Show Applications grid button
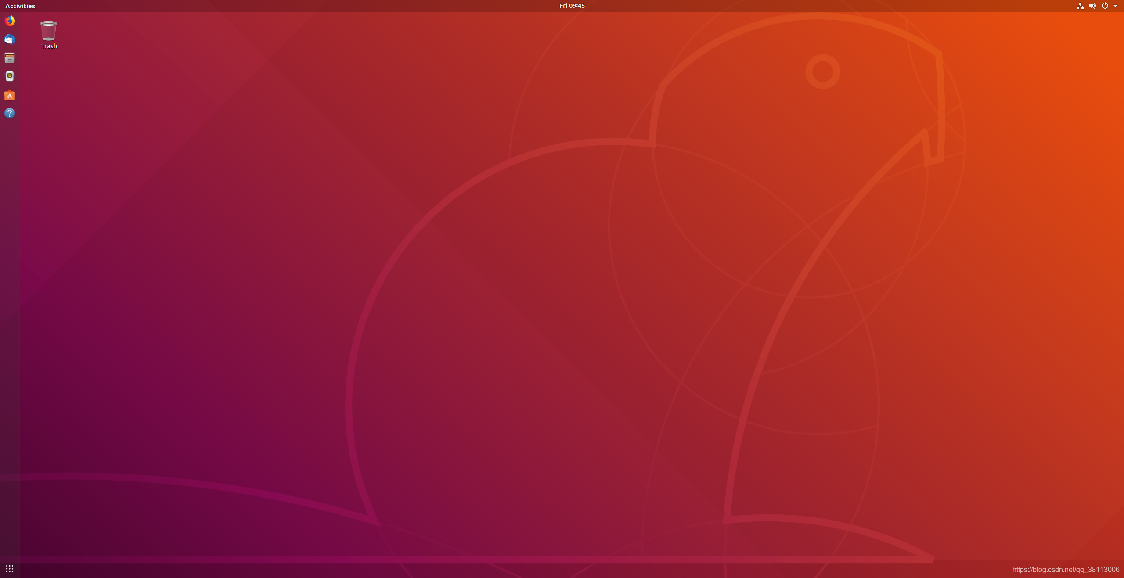The image size is (1124, 578). (10, 569)
